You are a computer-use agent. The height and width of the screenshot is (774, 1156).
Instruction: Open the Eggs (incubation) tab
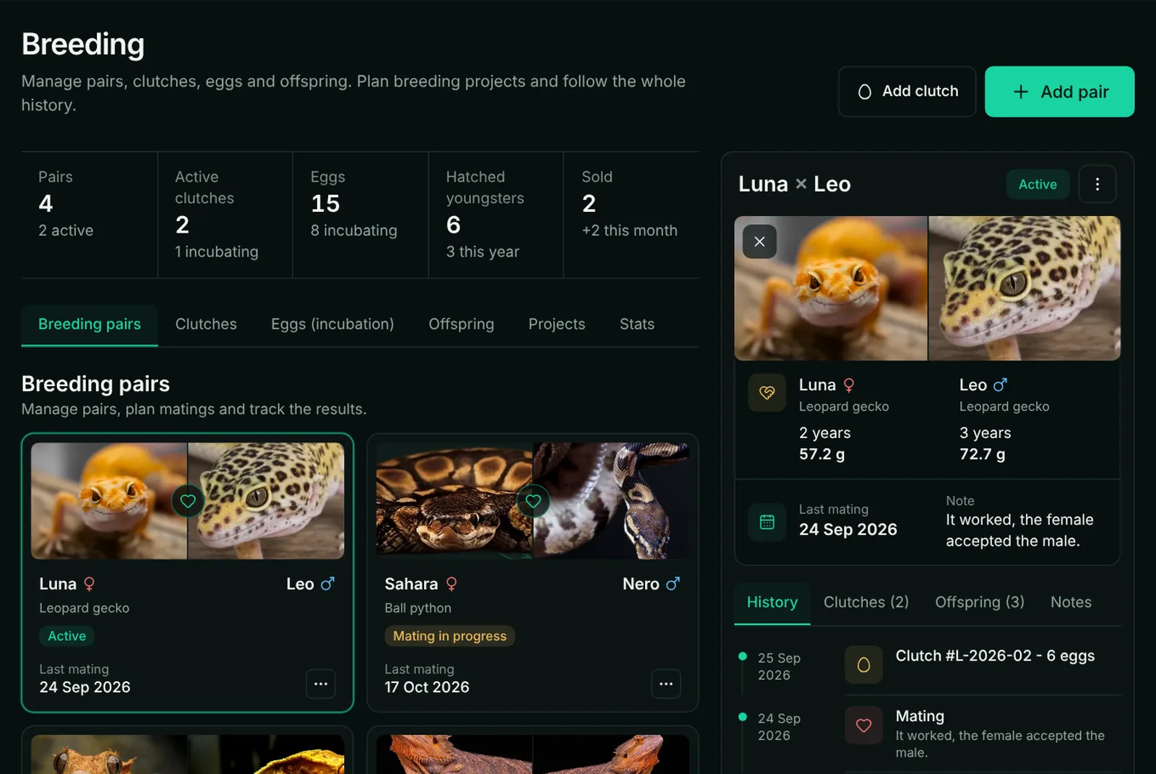pos(332,324)
